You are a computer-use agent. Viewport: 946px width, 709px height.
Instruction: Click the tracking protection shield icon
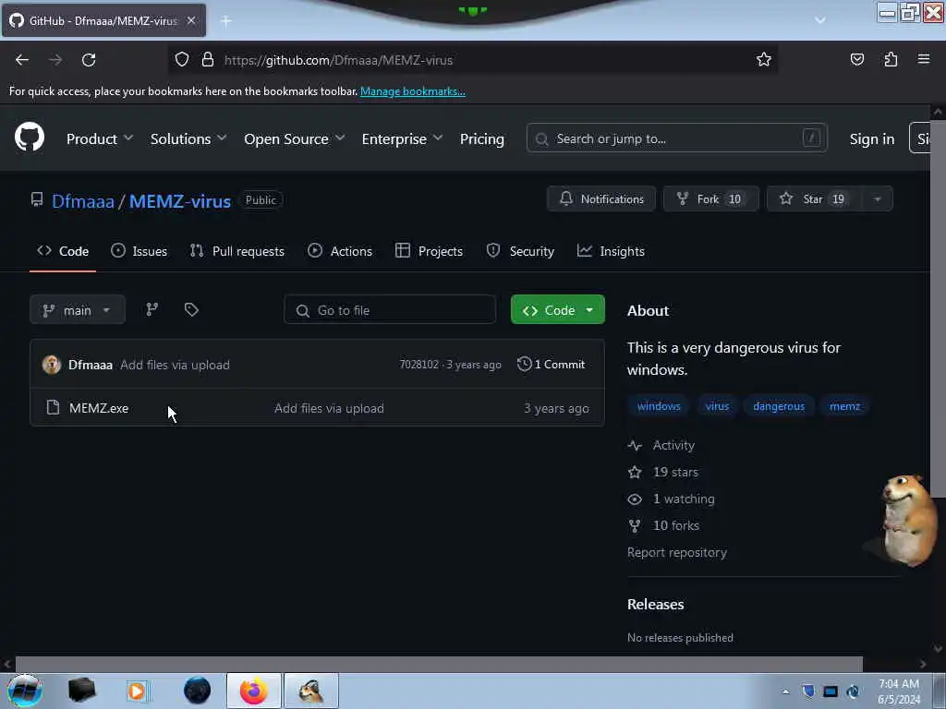[182, 60]
